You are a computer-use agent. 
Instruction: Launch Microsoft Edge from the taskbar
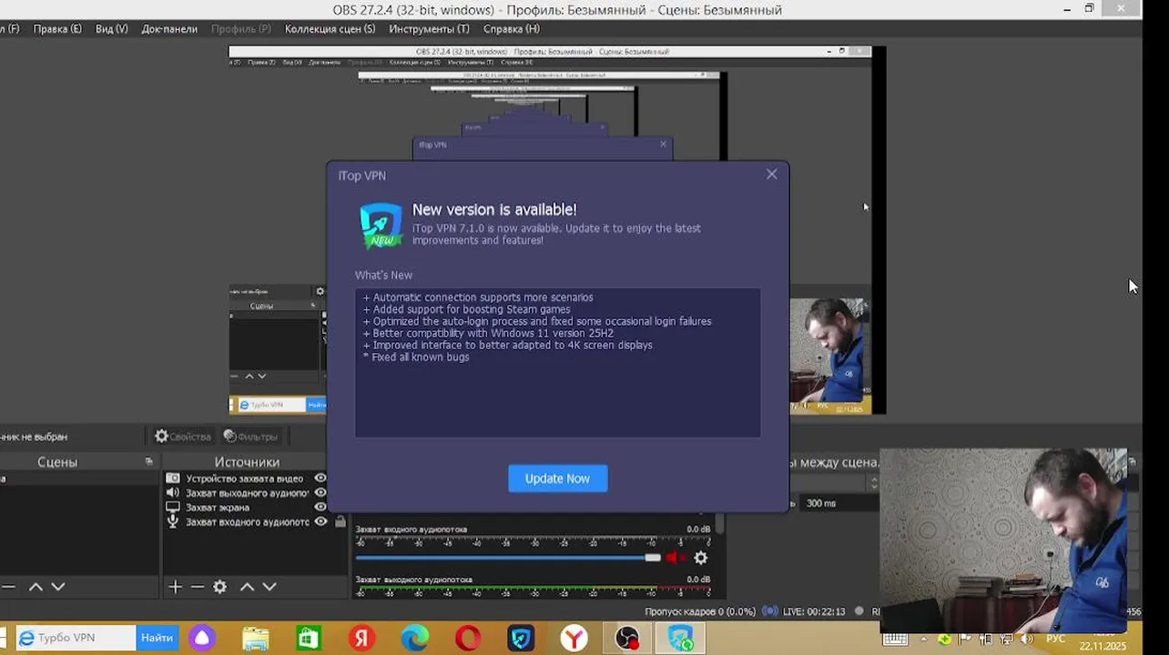(x=415, y=639)
